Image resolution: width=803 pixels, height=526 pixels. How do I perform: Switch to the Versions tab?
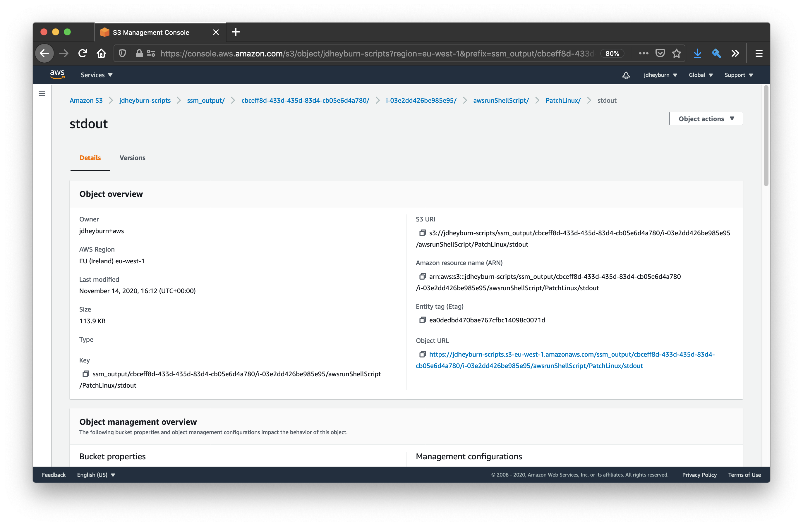132,158
